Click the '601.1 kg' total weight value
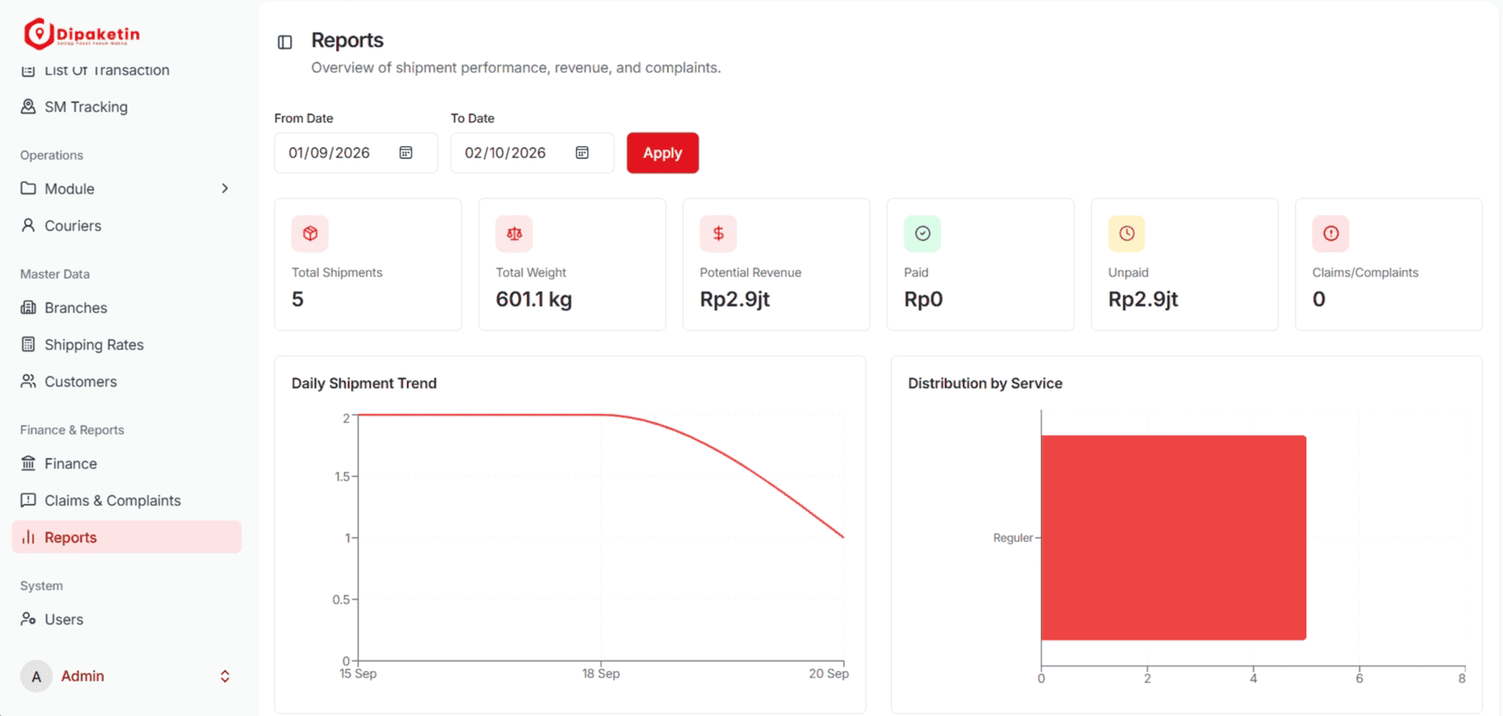Screen dimensions: 1503x716 pos(534,299)
